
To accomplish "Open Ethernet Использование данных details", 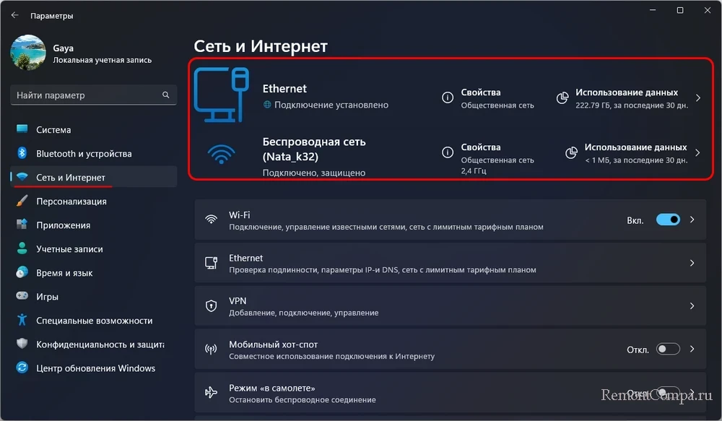I will coord(626,92).
